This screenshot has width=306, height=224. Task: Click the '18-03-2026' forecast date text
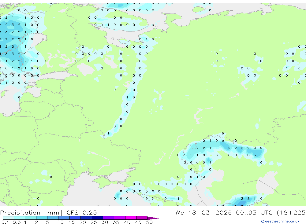[210, 212]
